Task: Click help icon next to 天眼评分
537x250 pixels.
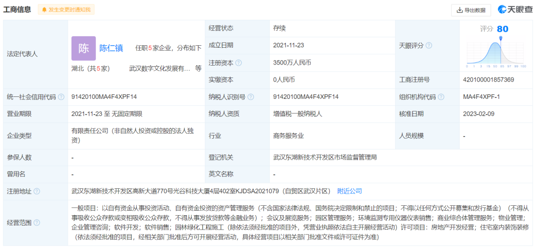Action: (429, 45)
